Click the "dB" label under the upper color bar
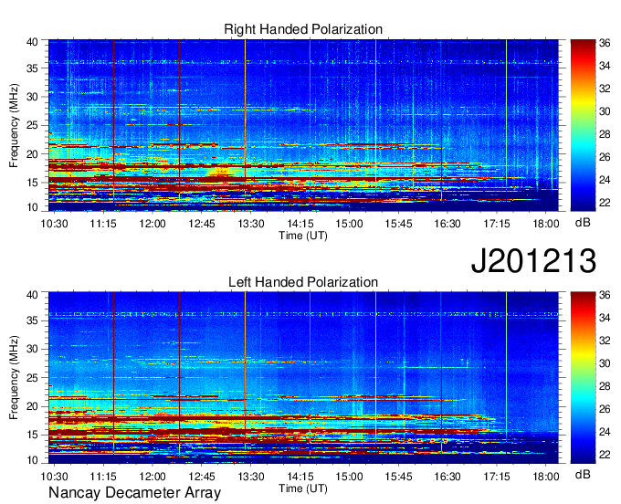 coord(583,223)
